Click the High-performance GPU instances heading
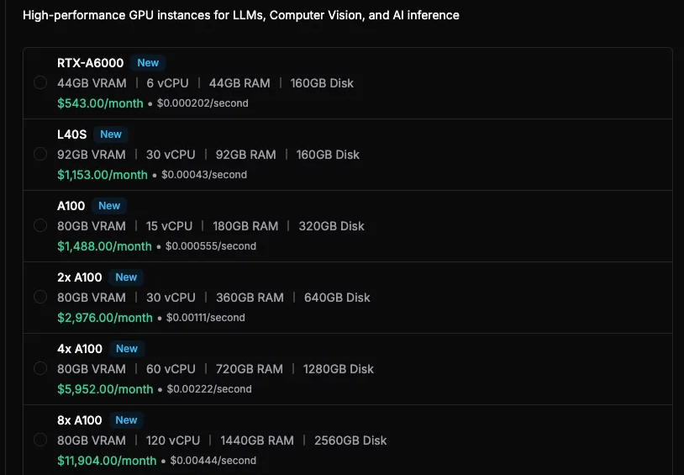Viewport: 684px width, 475px height. pyautogui.click(x=241, y=15)
